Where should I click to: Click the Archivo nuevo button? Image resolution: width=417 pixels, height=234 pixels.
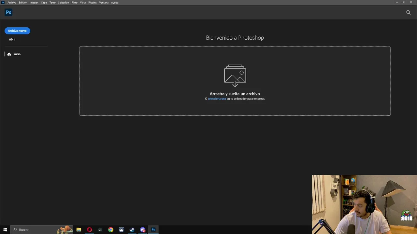pyautogui.click(x=17, y=31)
